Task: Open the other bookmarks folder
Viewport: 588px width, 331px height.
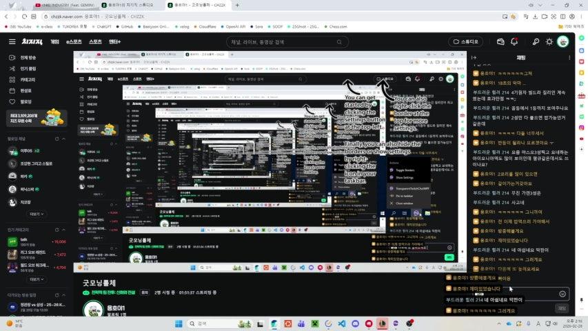Action: pos(571,27)
